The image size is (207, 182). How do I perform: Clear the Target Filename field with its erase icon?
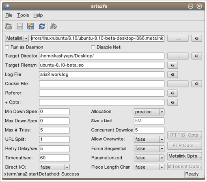coord(172,65)
